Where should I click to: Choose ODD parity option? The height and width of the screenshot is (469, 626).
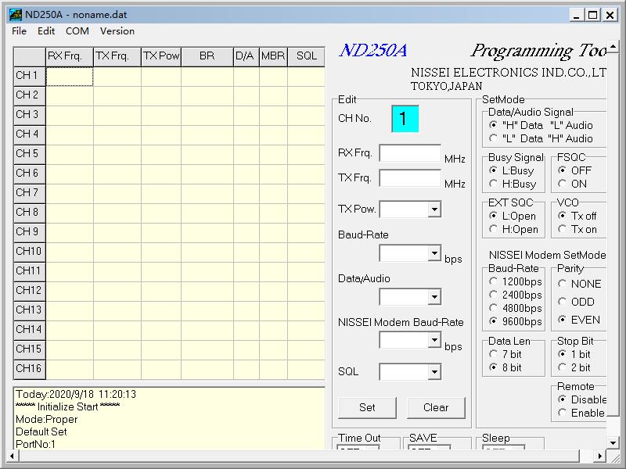(563, 302)
